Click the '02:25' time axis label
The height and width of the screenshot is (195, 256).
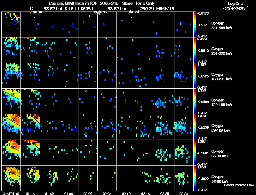tap(184, 193)
